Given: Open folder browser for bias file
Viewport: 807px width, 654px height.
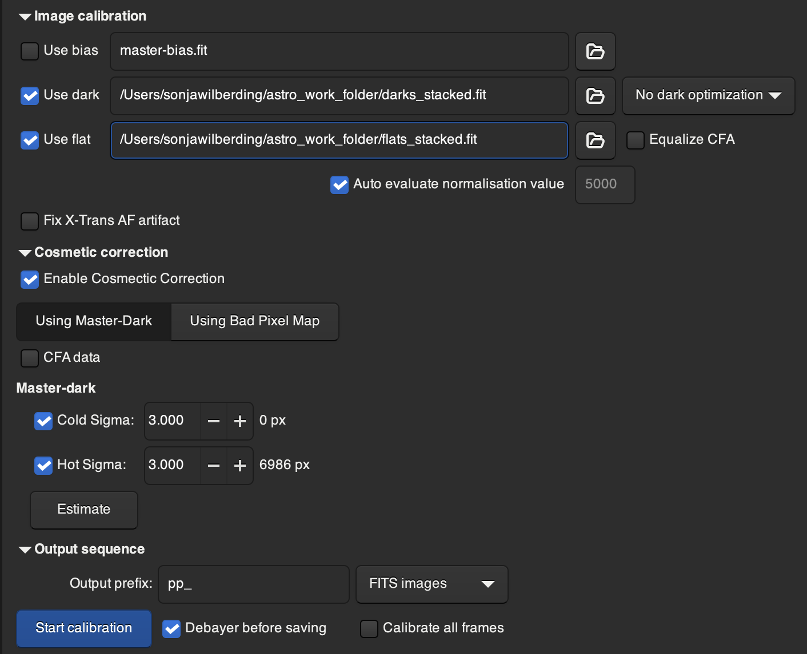Looking at the screenshot, I should tap(595, 51).
